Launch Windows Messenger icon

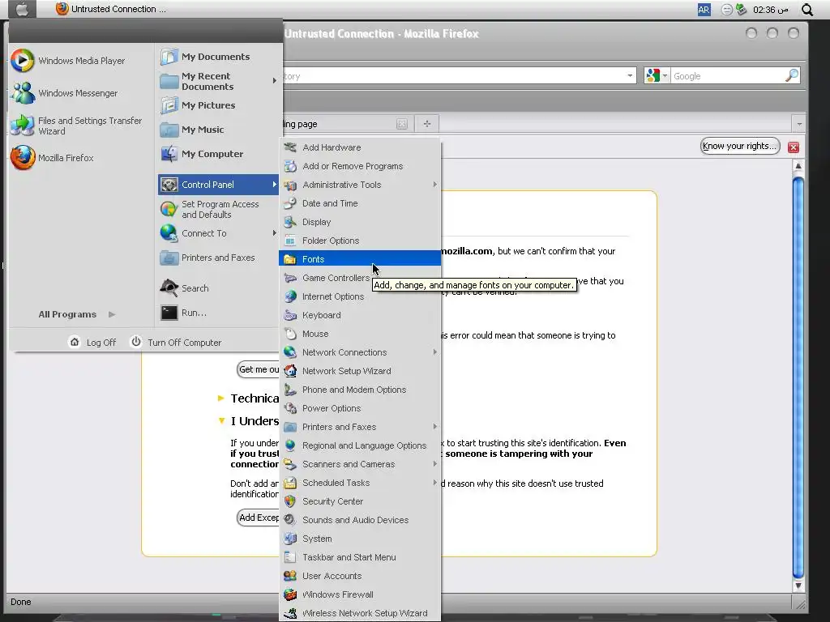coord(24,93)
